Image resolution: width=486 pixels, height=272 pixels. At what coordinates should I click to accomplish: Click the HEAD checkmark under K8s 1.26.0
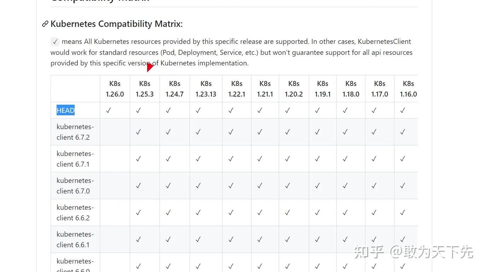pyautogui.click(x=109, y=110)
